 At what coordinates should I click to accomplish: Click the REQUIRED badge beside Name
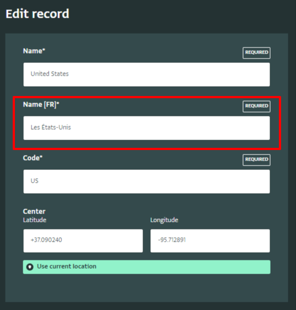(256, 53)
